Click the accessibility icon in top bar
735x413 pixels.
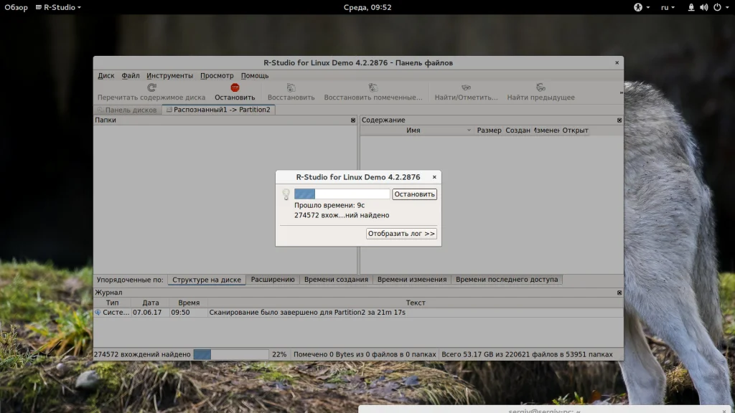(x=638, y=7)
